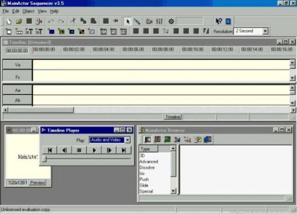Start playback in Timeline Player
The height and width of the screenshot is (214, 297).
(94, 150)
